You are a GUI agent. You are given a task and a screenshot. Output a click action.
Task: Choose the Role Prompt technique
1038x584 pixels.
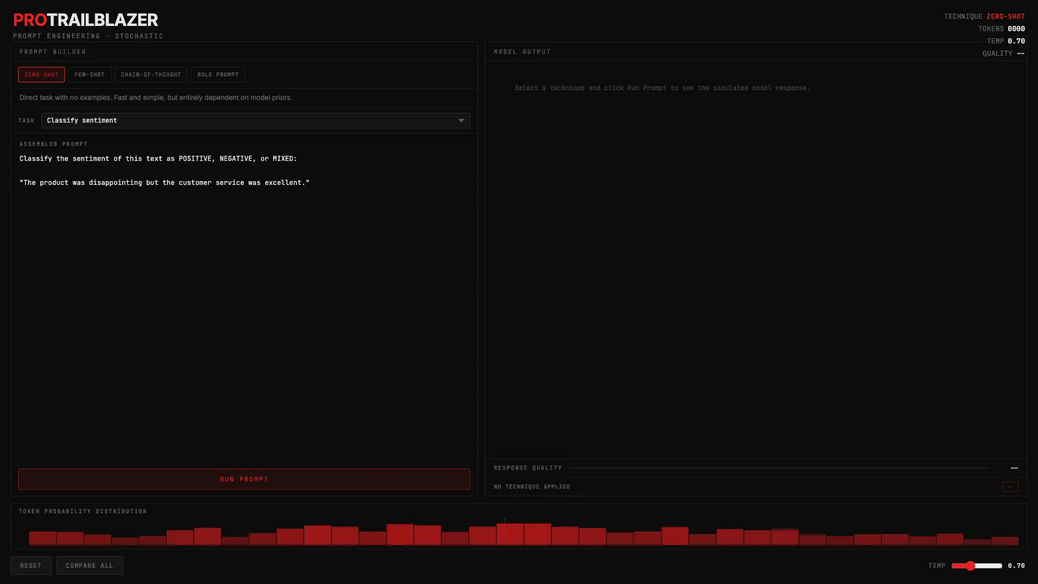(x=218, y=75)
